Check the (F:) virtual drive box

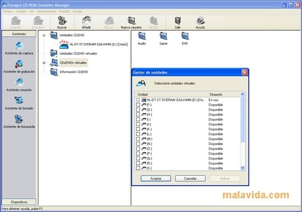tap(138, 105)
